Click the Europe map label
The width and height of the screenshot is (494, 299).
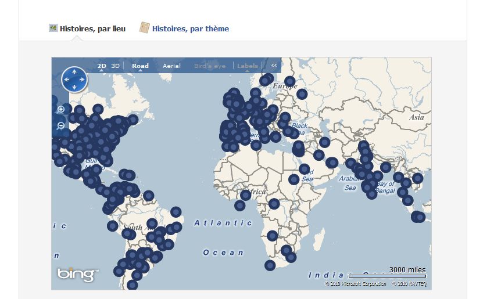click(285, 85)
